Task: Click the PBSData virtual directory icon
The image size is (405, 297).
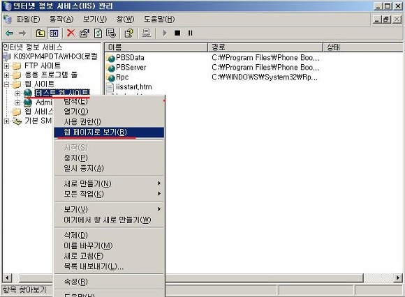Action: 111,58
